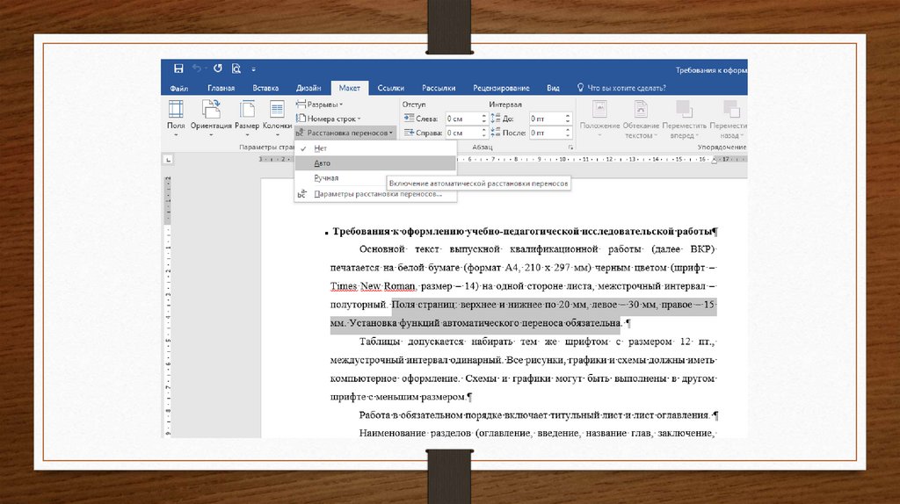Select the checked Нет hyphenation option
The height and width of the screenshot is (504, 900).
(320, 148)
